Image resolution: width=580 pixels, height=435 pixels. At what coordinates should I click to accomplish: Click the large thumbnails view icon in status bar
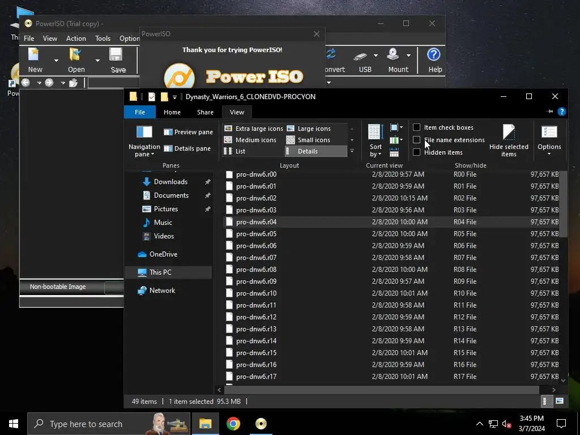point(560,401)
